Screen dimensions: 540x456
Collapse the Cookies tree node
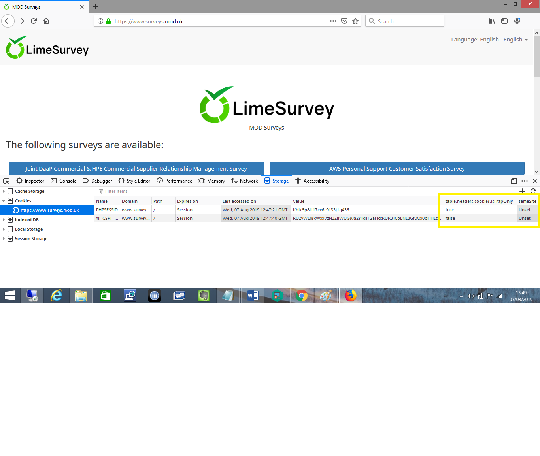pyautogui.click(x=4, y=201)
